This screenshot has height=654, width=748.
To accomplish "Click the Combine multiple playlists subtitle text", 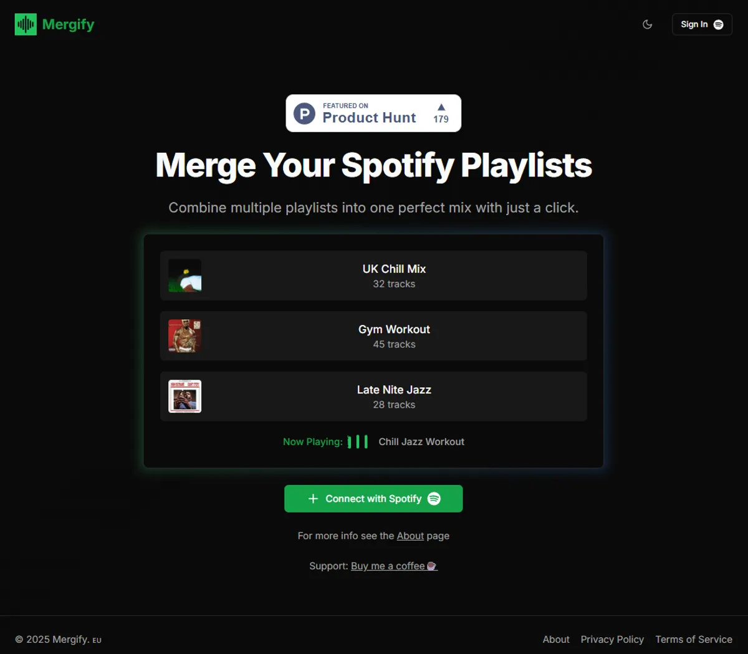I will [x=373, y=208].
